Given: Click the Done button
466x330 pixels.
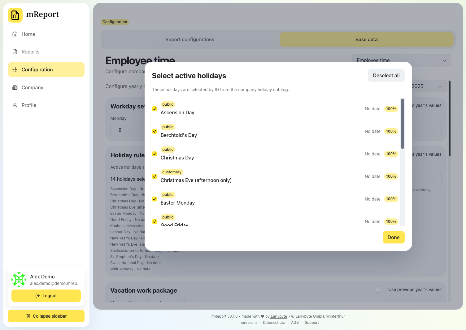Looking at the screenshot, I should pos(394,237).
